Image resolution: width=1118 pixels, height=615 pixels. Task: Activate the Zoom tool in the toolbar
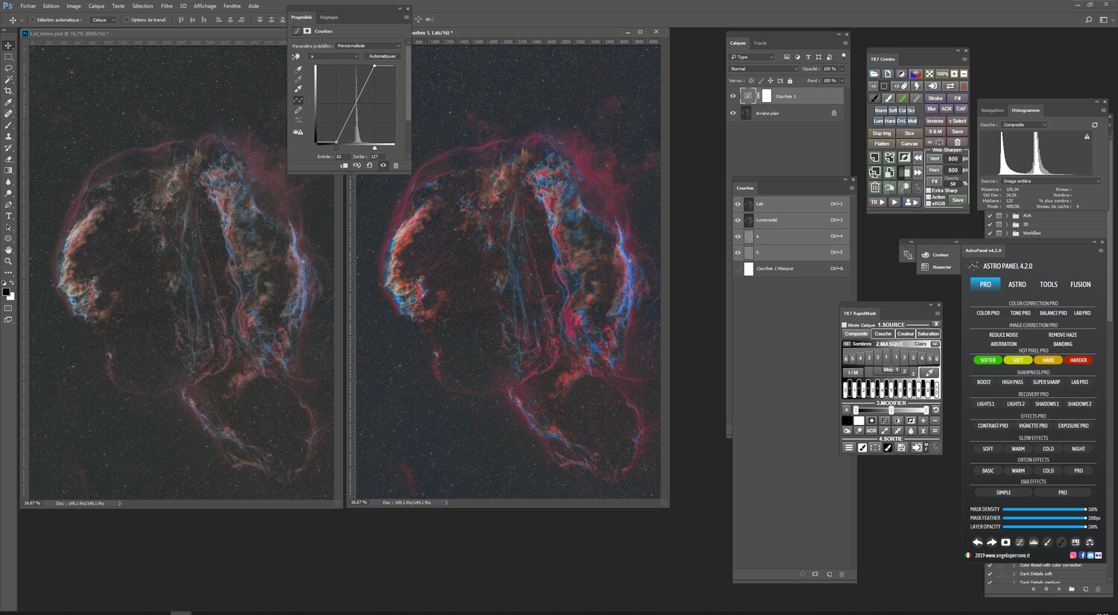[8, 262]
